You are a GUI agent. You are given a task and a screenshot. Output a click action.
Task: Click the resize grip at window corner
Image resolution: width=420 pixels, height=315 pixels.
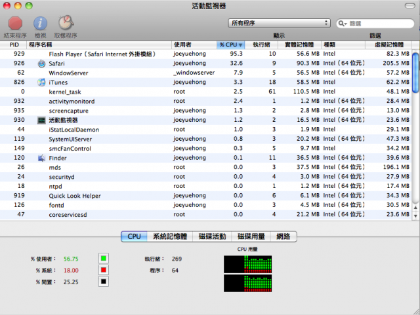point(416,311)
